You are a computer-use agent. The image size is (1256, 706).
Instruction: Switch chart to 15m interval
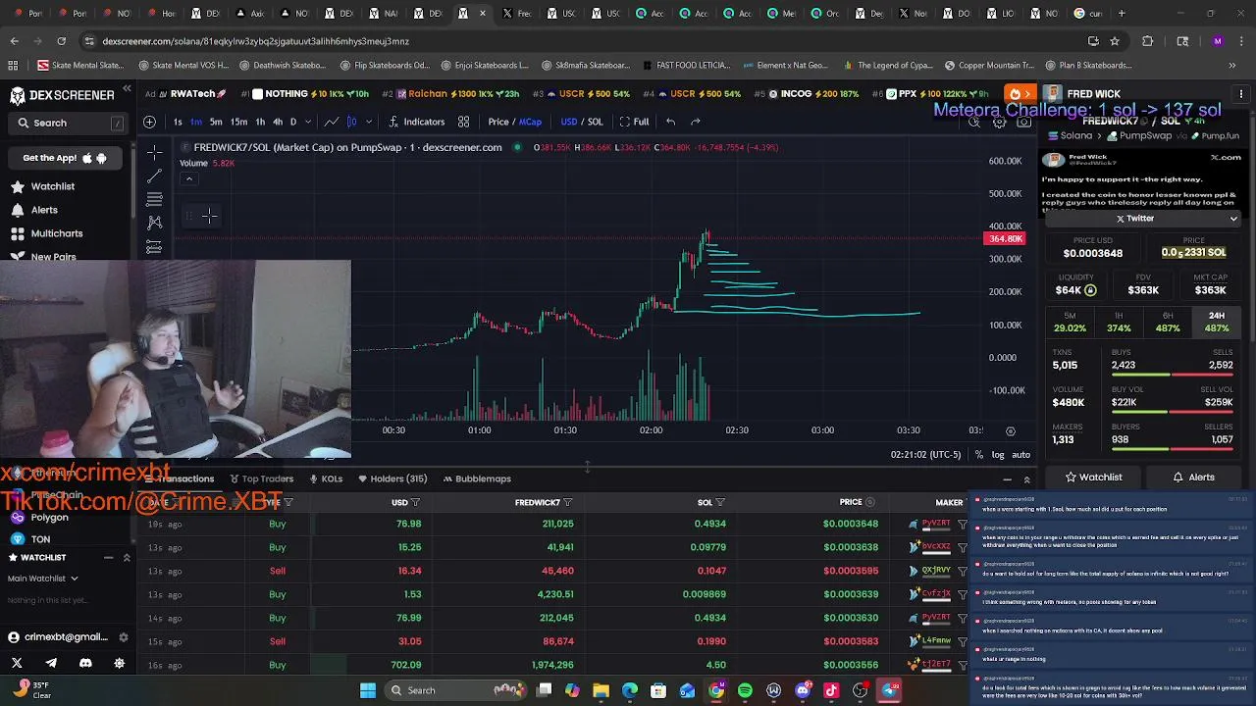click(238, 122)
